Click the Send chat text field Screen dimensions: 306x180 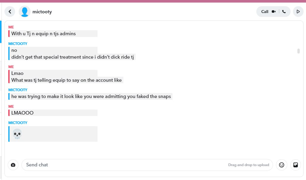pos(119,165)
